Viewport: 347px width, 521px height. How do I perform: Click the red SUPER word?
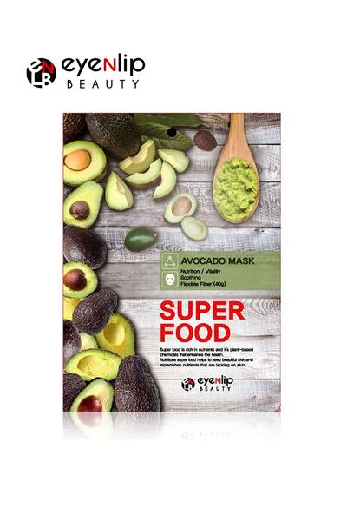202,311
